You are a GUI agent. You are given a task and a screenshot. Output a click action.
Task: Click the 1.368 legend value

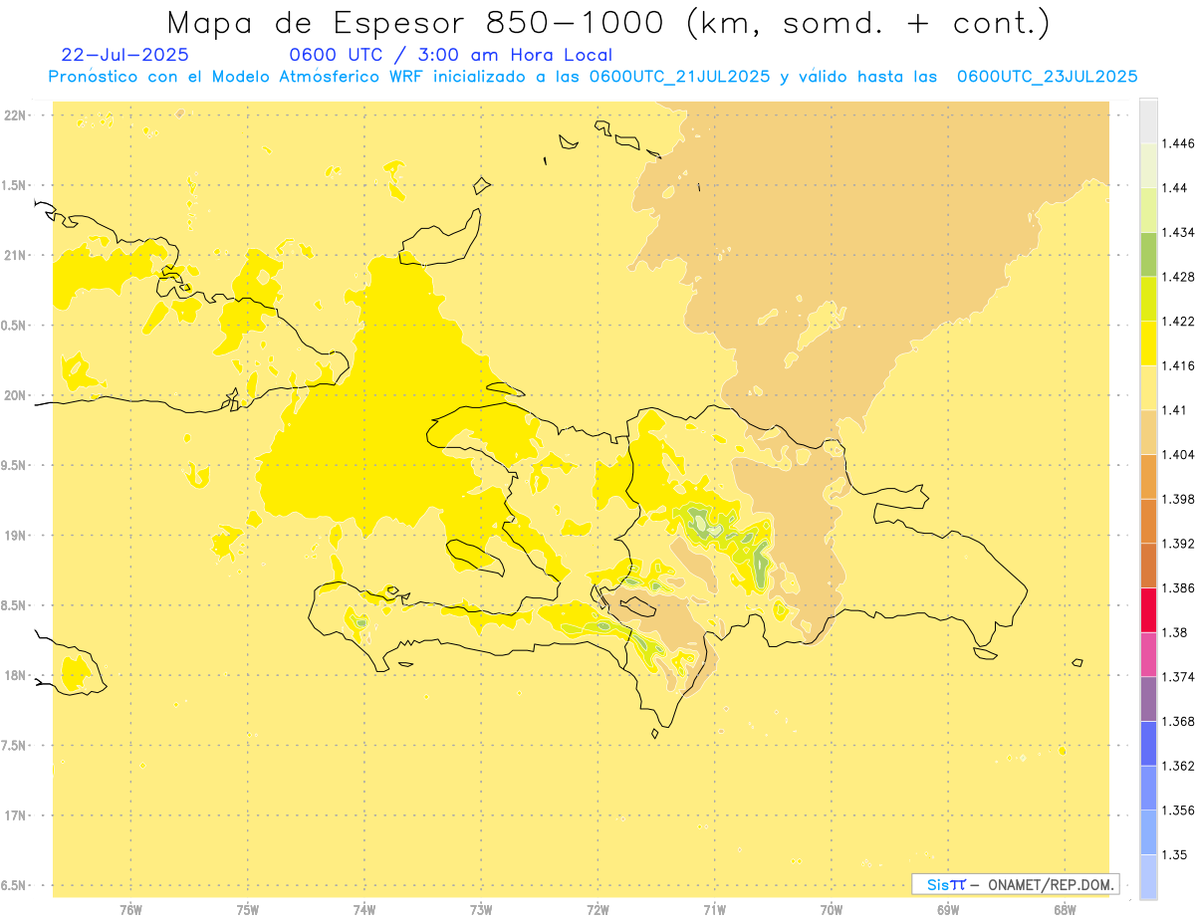[1179, 721]
